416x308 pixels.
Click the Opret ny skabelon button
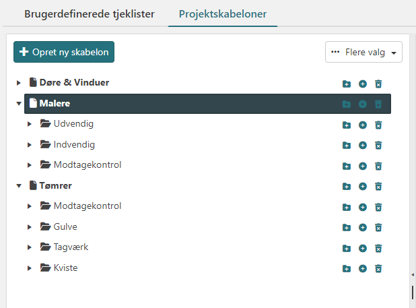click(x=64, y=52)
